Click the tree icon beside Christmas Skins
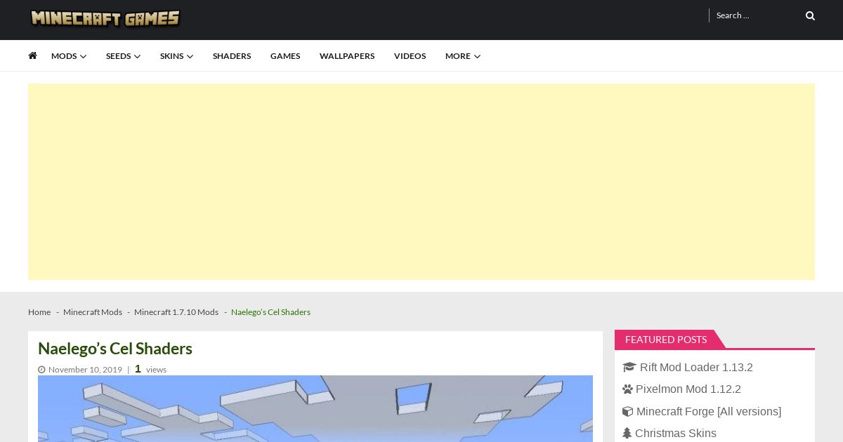 coord(627,434)
